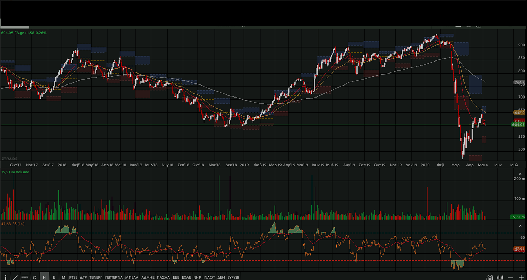Click the info icon in bottom toolbar
This screenshot has height=280, width=527.
[x=6, y=277]
